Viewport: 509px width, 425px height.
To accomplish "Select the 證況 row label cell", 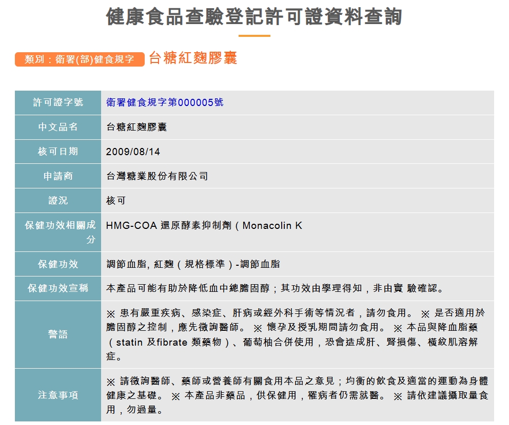I will click(58, 201).
